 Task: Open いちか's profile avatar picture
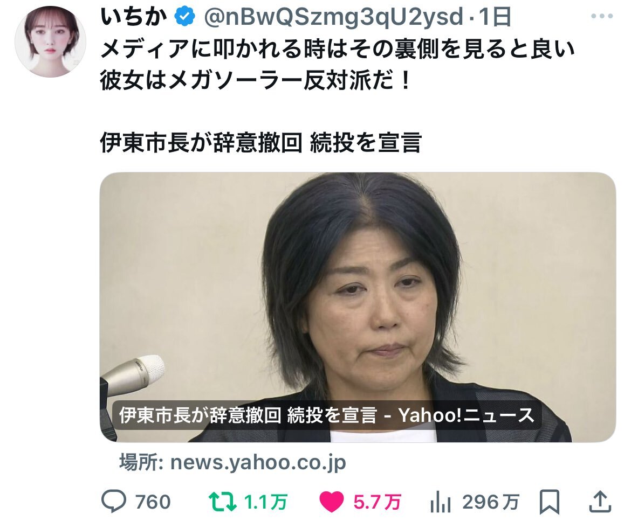(x=50, y=41)
